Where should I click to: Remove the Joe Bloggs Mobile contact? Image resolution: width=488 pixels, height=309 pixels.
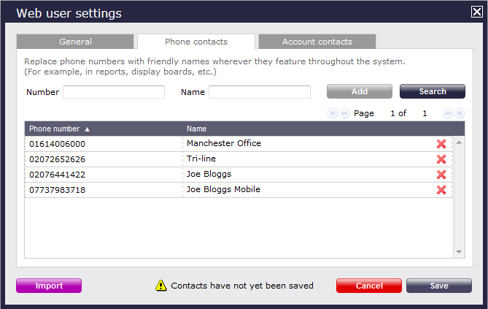pyautogui.click(x=441, y=190)
